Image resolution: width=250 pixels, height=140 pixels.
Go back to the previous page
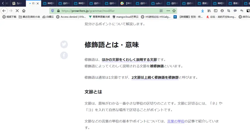click(4, 11)
